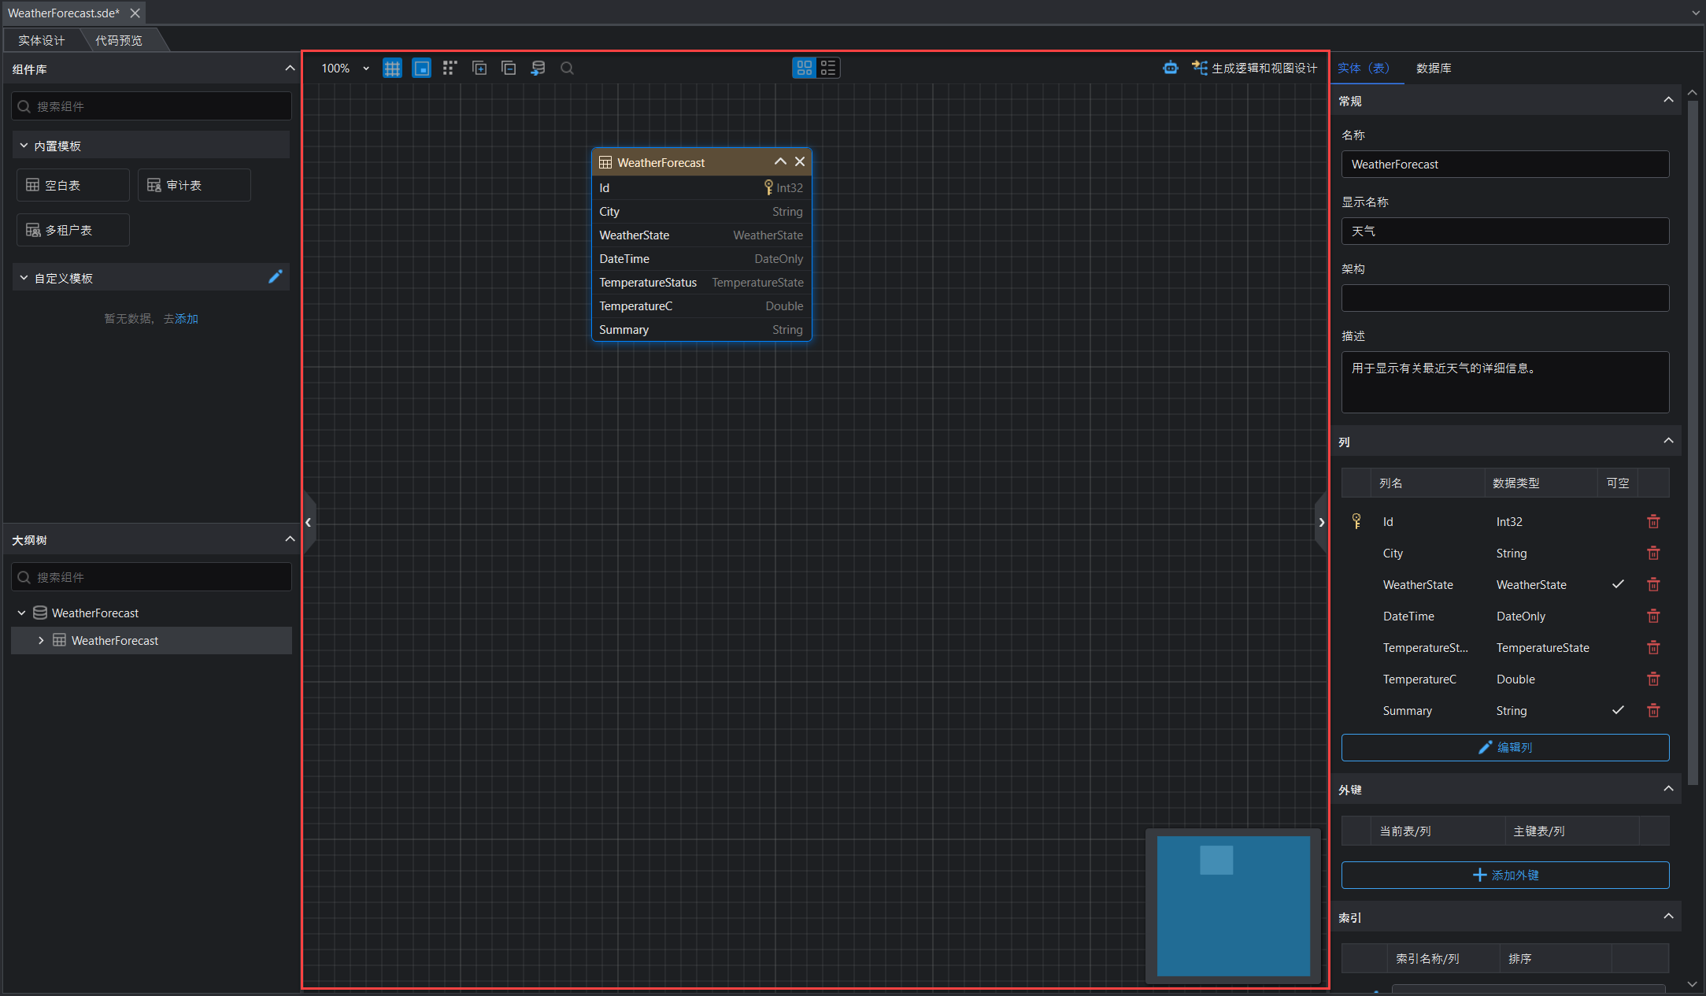Screen dimensions: 1706x996
Task: Open the 数据库 properties tab
Action: (x=1433, y=68)
